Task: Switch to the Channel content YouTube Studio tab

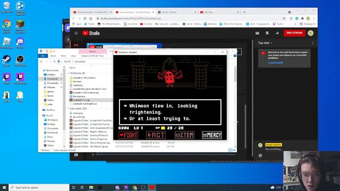Action: [x=92, y=12]
